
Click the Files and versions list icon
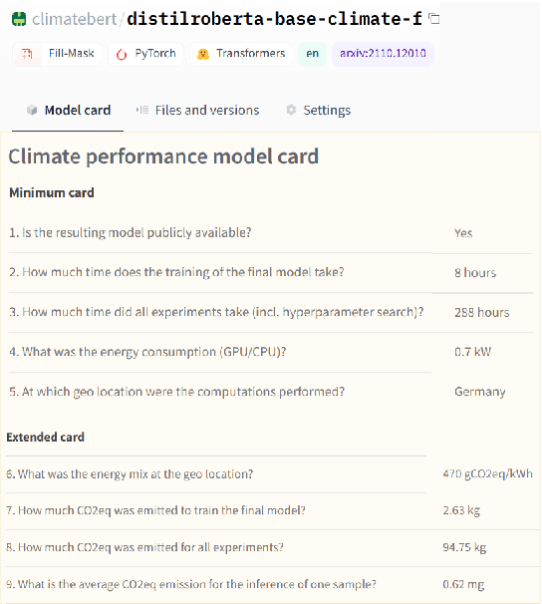(x=142, y=111)
